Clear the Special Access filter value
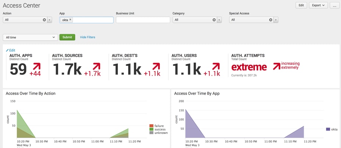 271,20
